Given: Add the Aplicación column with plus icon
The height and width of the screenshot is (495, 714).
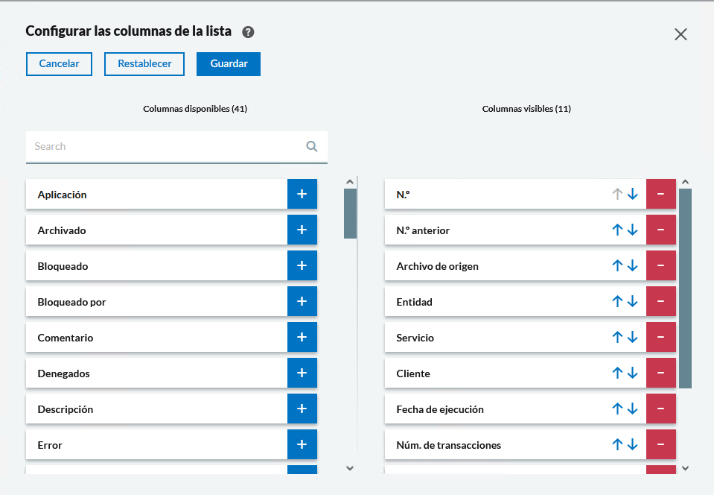Looking at the screenshot, I should click(302, 194).
